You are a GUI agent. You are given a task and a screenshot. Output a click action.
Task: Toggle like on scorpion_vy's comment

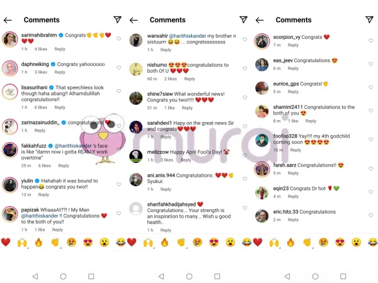point(371,41)
